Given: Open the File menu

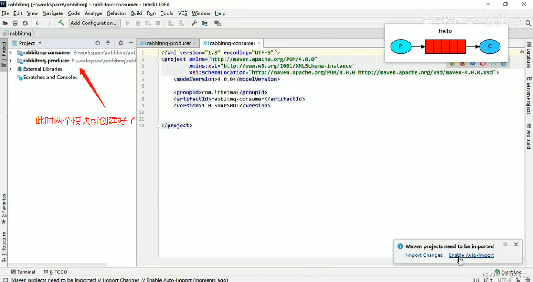Looking at the screenshot, I should click(5, 13).
